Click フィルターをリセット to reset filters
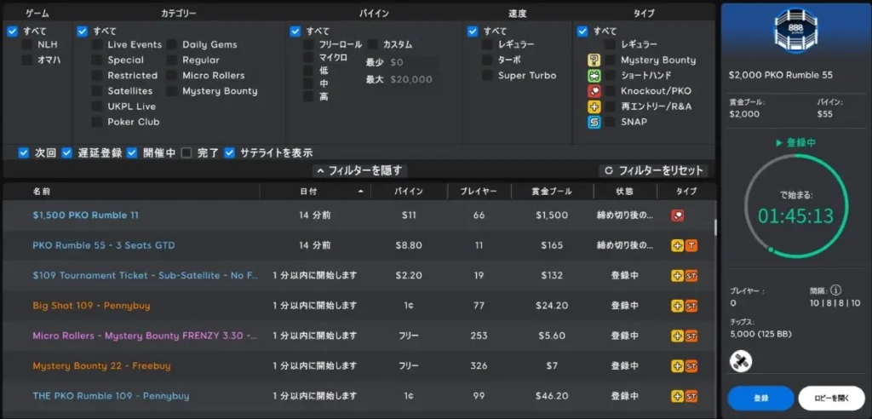 (654, 171)
